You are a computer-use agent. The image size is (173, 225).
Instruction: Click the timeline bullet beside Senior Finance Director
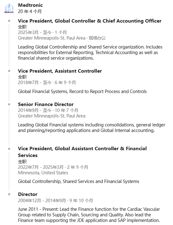tap(9, 104)
